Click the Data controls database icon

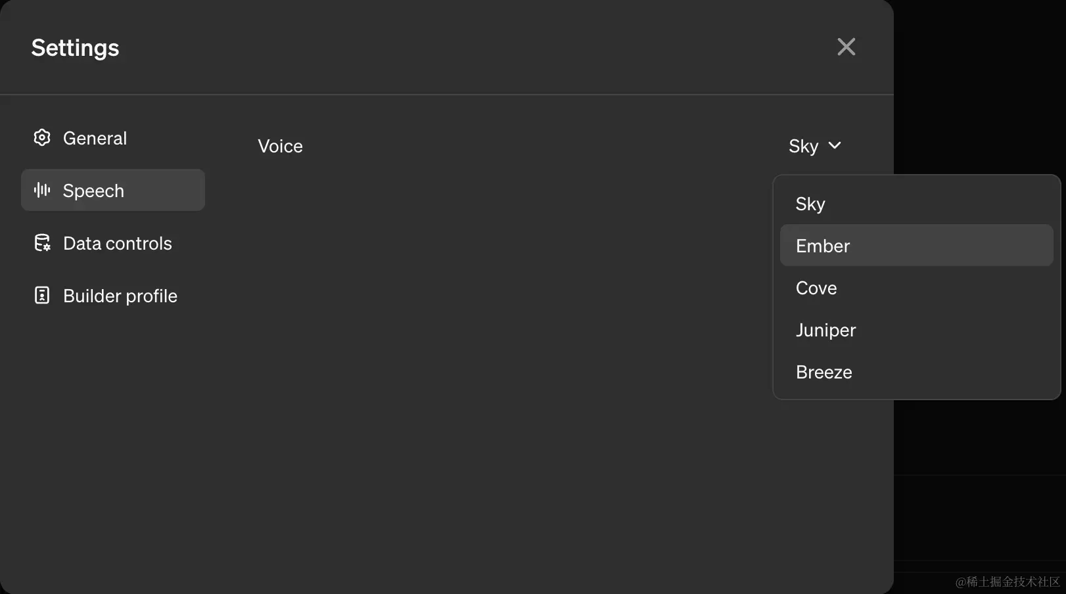(x=42, y=242)
